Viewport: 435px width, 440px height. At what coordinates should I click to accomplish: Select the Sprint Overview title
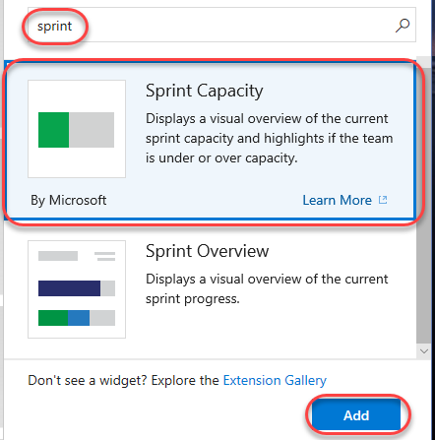coord(208,251)
